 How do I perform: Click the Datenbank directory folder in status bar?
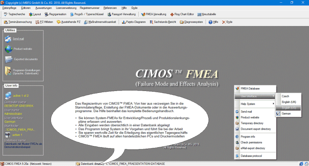(78, 164)
